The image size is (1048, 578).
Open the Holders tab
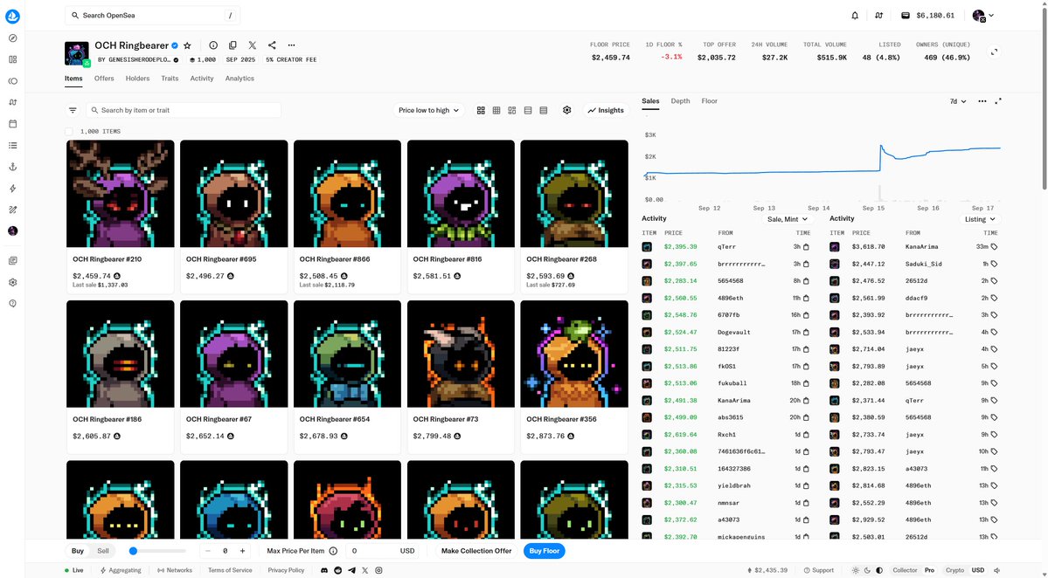click(x=138, y=79)
